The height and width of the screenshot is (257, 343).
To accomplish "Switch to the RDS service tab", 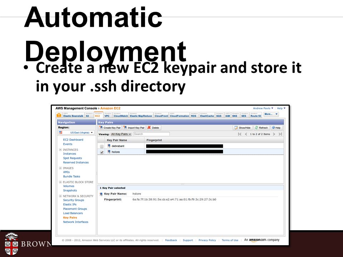I will (194, 115).
